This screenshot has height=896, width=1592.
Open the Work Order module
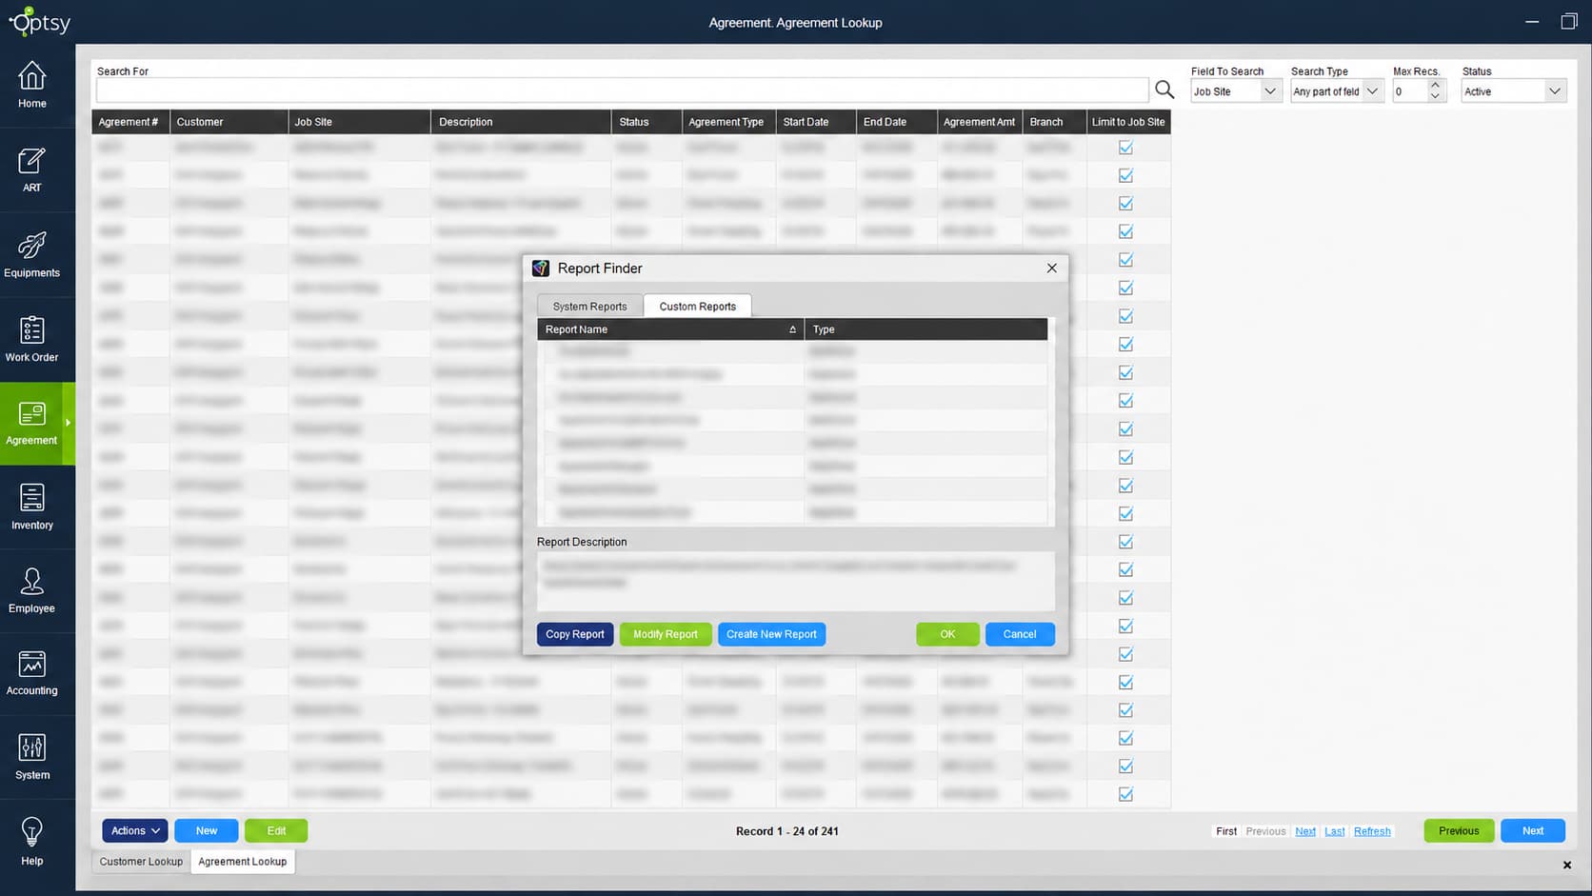(x=32, y=339)
